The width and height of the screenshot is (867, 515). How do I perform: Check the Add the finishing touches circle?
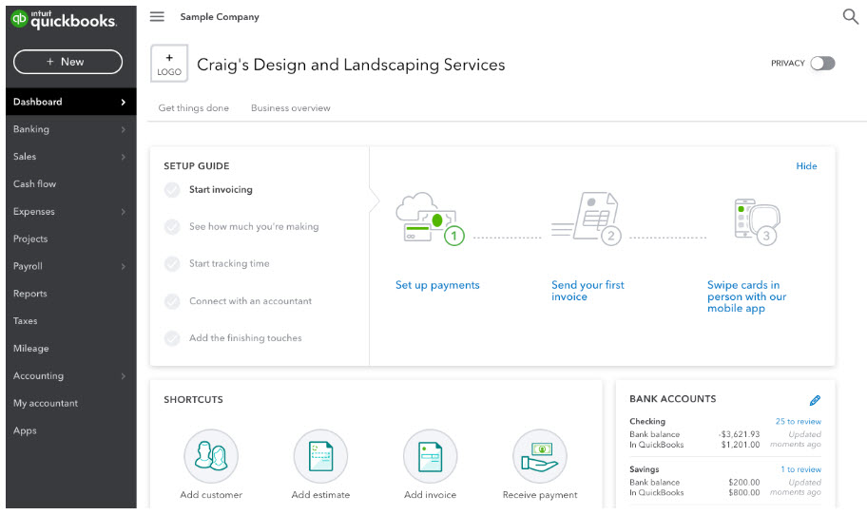172,337
